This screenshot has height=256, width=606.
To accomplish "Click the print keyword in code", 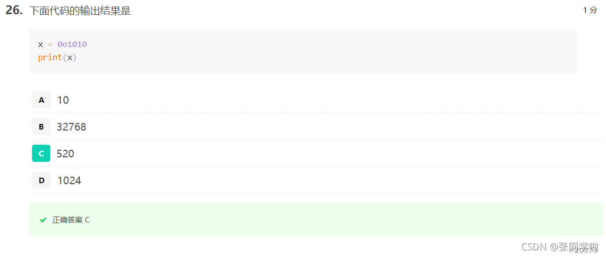I will coord(50,58).
